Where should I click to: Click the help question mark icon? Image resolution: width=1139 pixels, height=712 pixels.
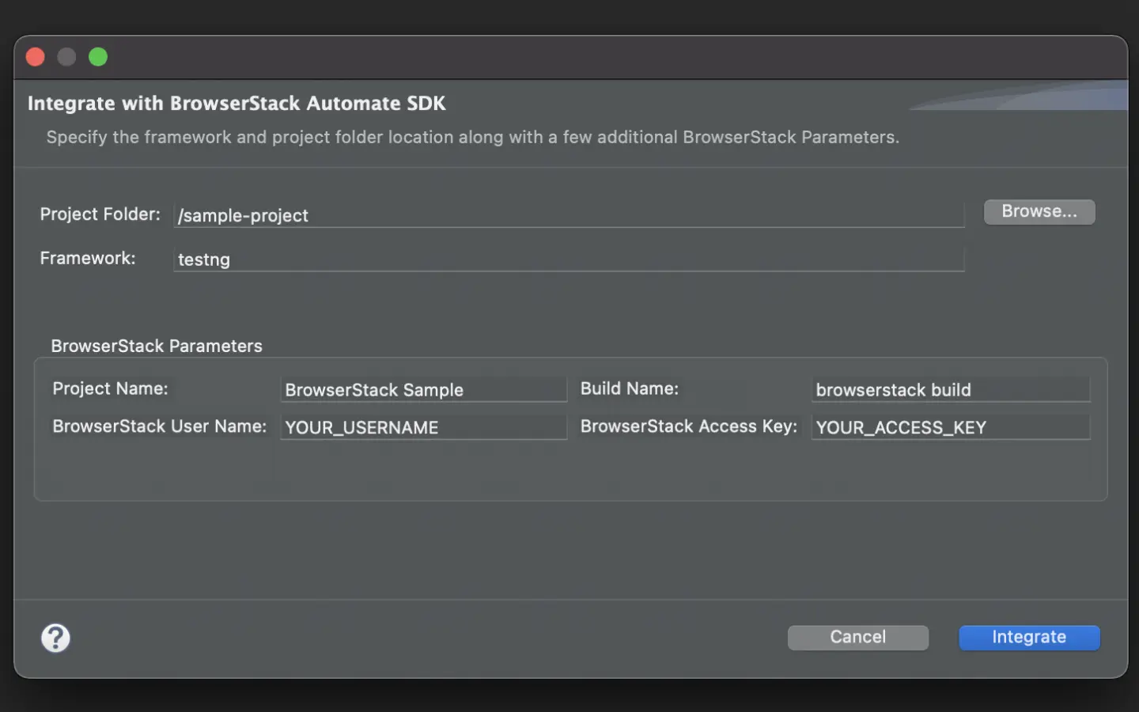(x=55, y=638)
